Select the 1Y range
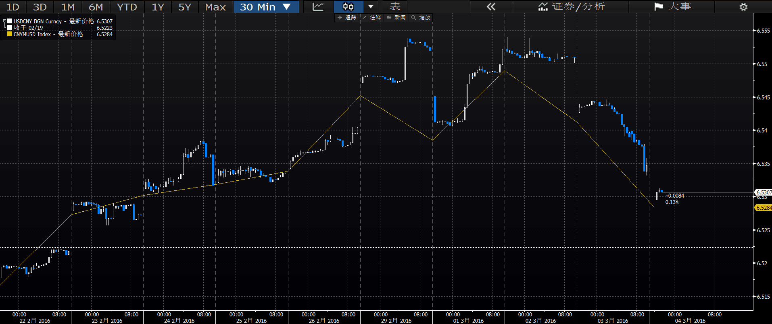772x324 pixels. (x=158, y=7)
